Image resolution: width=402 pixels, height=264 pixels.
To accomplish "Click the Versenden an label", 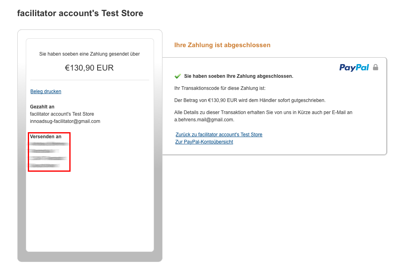I will [x=46, y=137].
